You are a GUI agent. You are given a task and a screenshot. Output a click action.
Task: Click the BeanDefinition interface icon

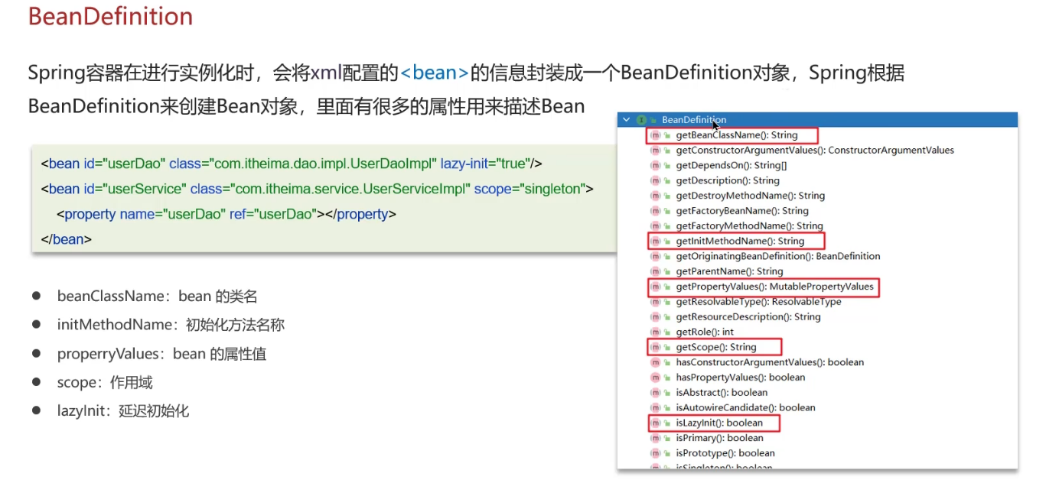(x=641, y=120)
